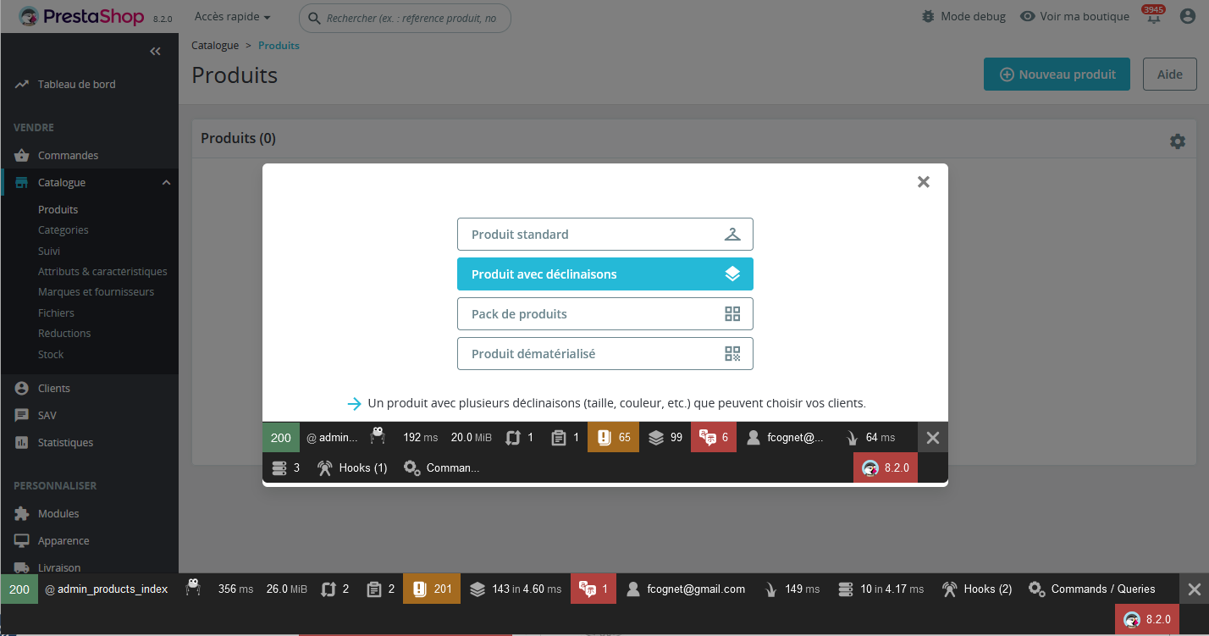Open Voir ma boutique link
The height and width of the screenshot is (636, 1209).
1075,16
